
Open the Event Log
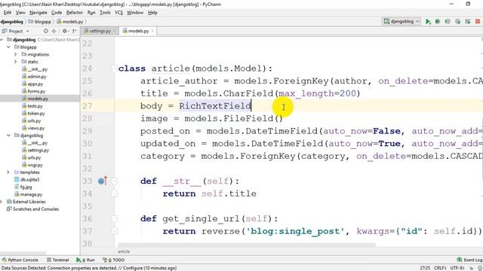click(x=469, y=260)
